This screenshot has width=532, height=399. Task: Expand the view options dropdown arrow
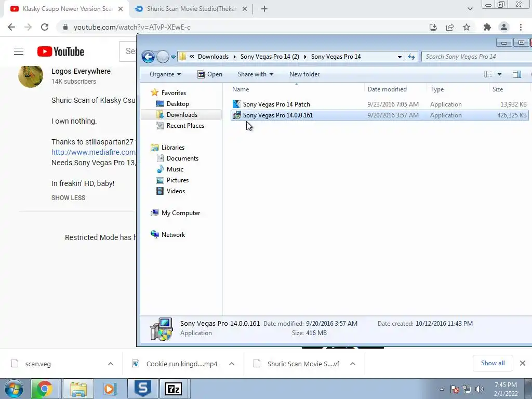[499, 74]
